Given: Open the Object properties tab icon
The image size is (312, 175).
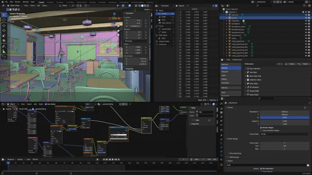Looking at the screenshot, I should (x=221, y=135).
